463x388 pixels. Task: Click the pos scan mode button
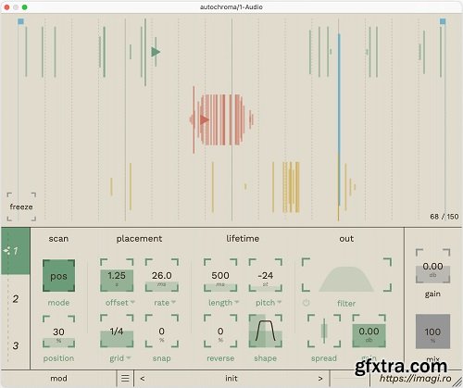[x=58, y=276]
